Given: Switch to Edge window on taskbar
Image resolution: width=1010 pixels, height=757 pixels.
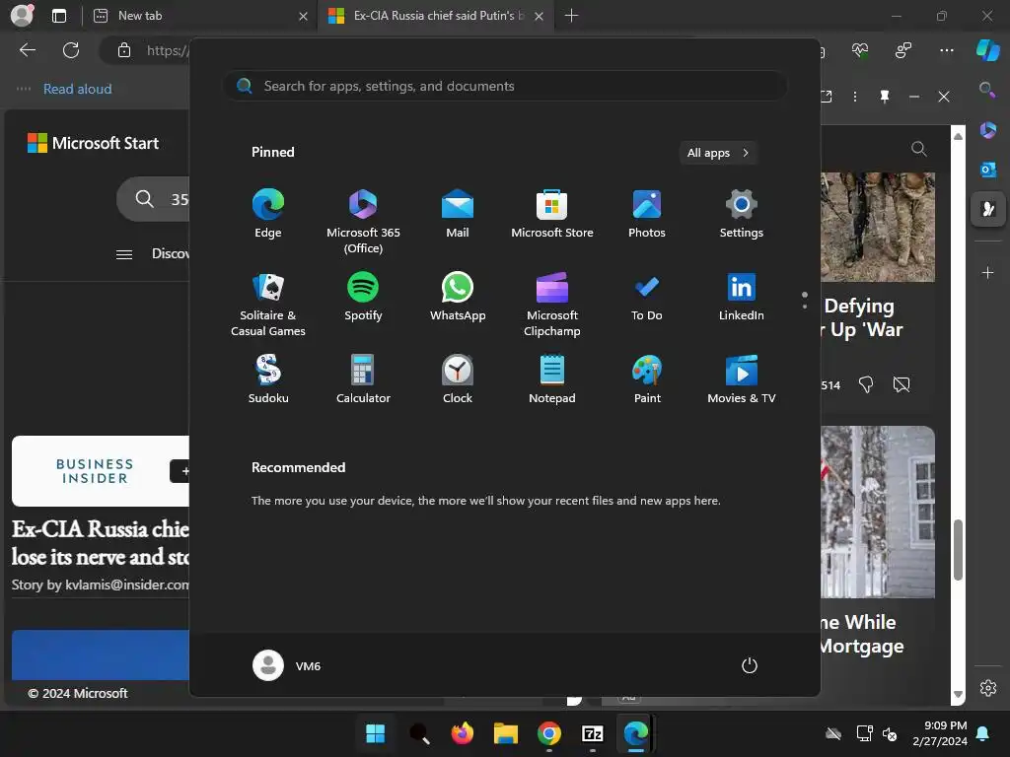Looking at the screenshot, I should (x=636, y=733).
